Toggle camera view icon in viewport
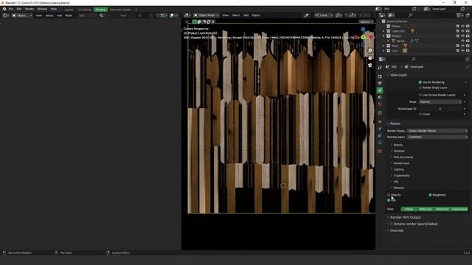The image size is (472, 265). 370,66
